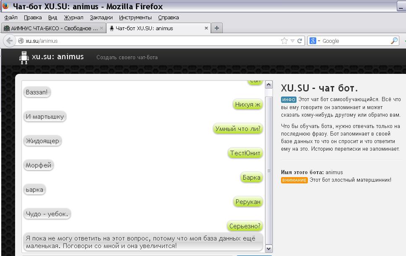Click the ИНФО badge label
The image size is (406, 256).
click(x=289, y=99)
